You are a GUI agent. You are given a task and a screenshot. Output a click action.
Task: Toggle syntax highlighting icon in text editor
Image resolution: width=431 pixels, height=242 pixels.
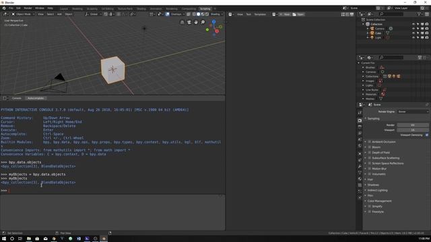click(x=352, y=14)
